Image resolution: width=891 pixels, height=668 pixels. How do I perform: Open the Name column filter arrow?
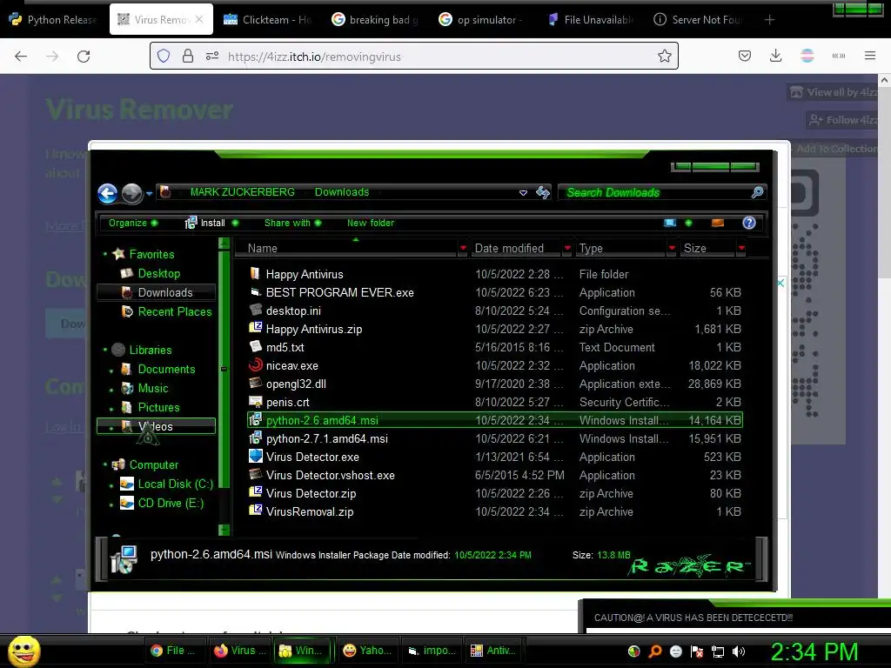point(463,248)
